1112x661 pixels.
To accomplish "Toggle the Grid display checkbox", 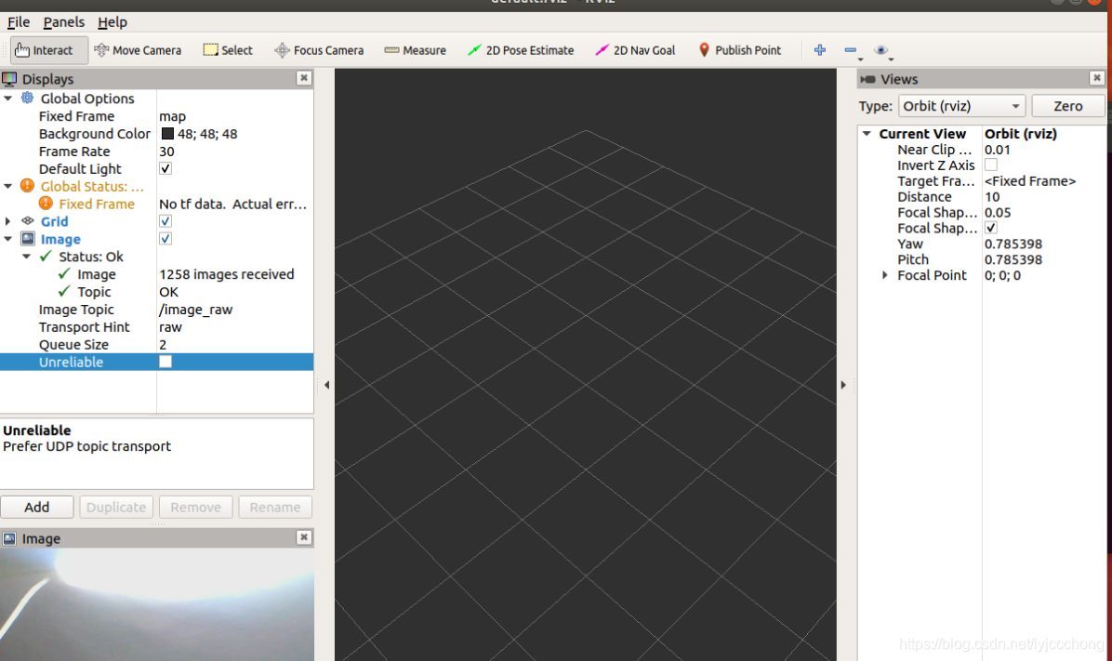I will [x=165, y=221].
